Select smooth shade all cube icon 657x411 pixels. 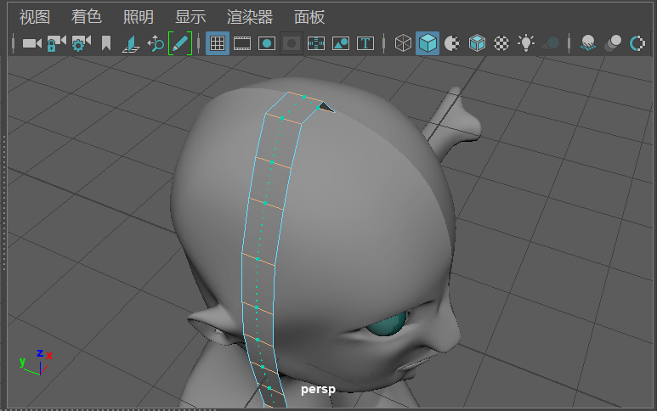pyautogui.click(x=428, y=43)
